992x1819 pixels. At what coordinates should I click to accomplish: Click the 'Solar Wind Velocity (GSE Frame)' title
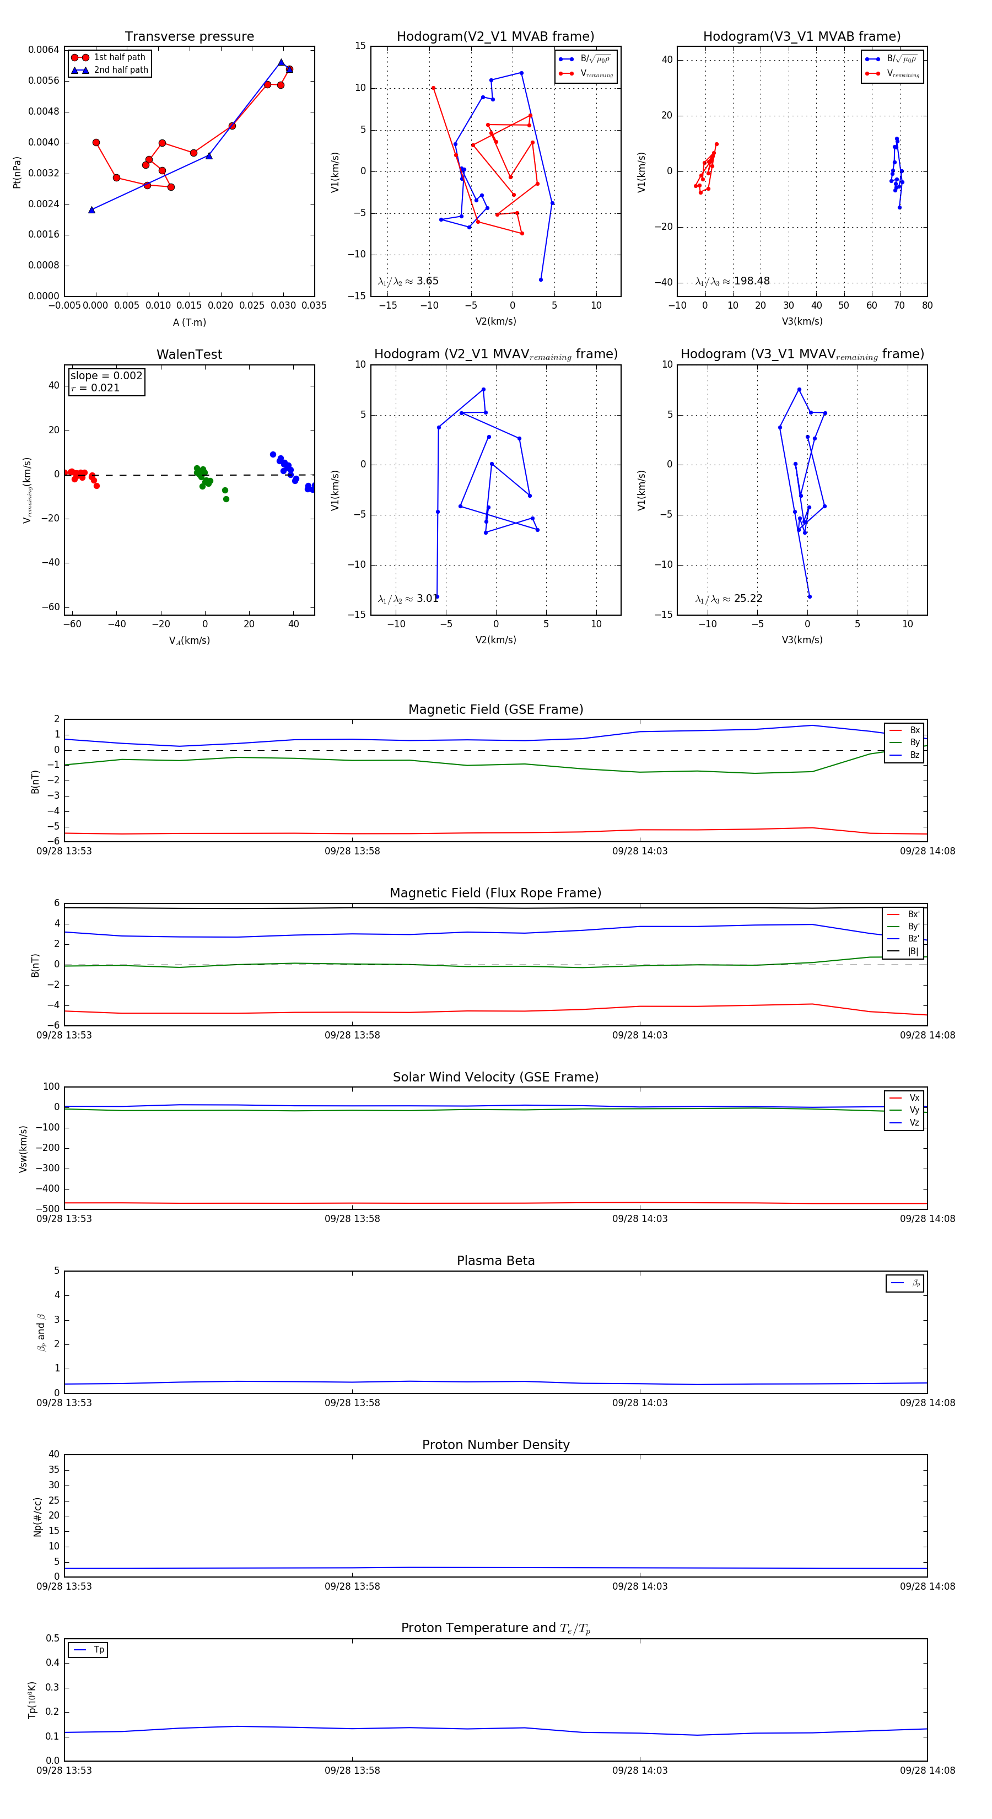click(495, 1077)
